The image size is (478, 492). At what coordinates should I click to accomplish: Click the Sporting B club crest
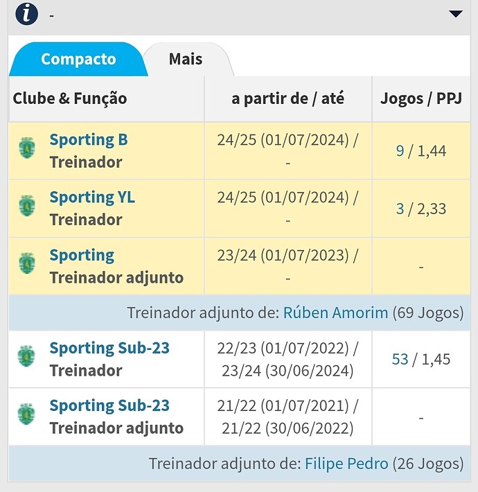click(x=27, y=147)
